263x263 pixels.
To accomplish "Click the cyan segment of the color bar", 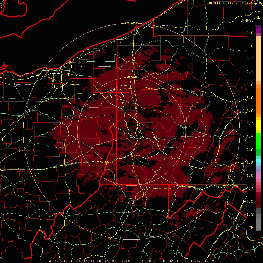I will pos(258,161).
